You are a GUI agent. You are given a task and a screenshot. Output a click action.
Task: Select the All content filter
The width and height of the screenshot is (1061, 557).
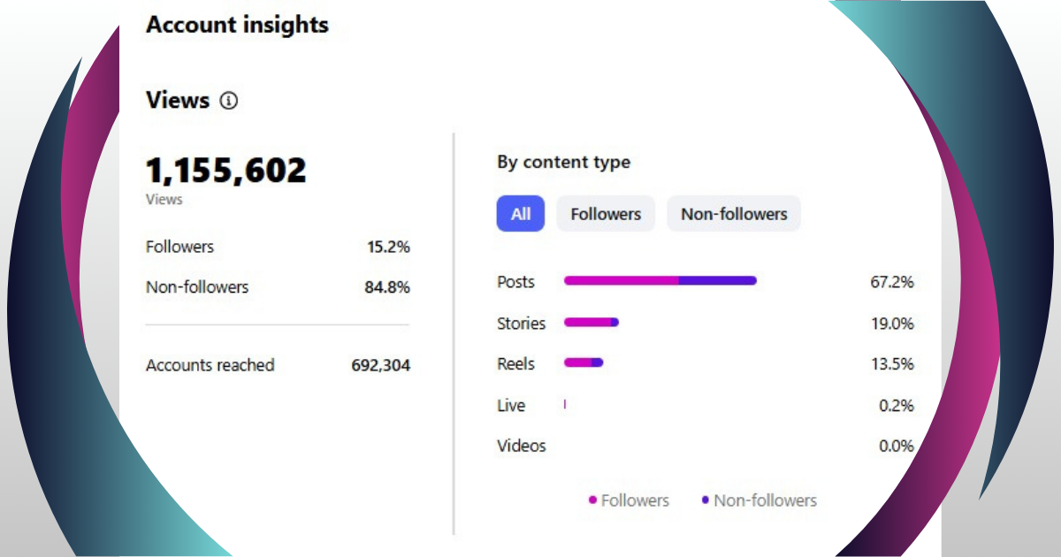[521, 214]
